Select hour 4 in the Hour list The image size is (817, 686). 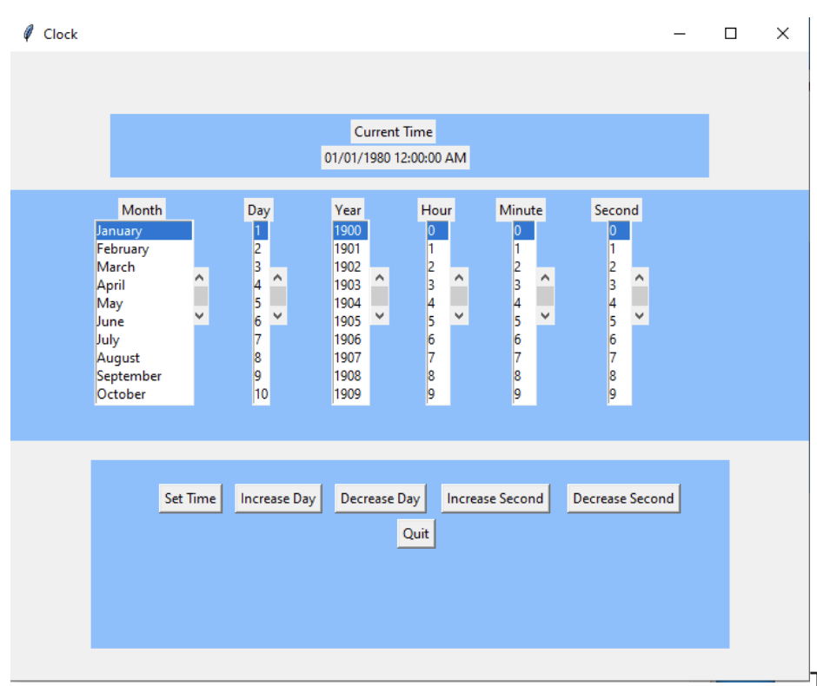433,302
